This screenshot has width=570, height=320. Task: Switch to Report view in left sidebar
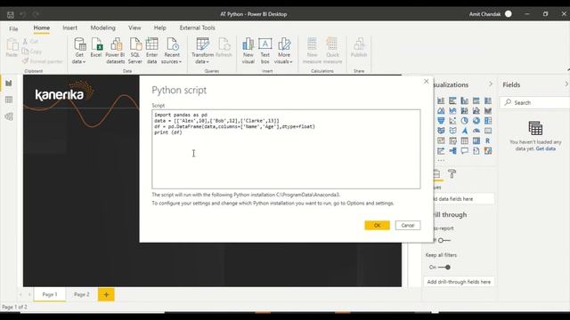tap(9, 84)
